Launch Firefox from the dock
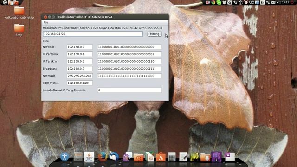 [x=103, y=157]
